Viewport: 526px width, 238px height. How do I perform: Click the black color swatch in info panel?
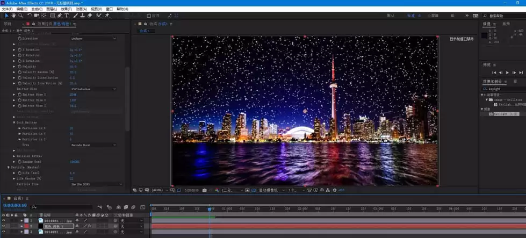tap(484, 35)
